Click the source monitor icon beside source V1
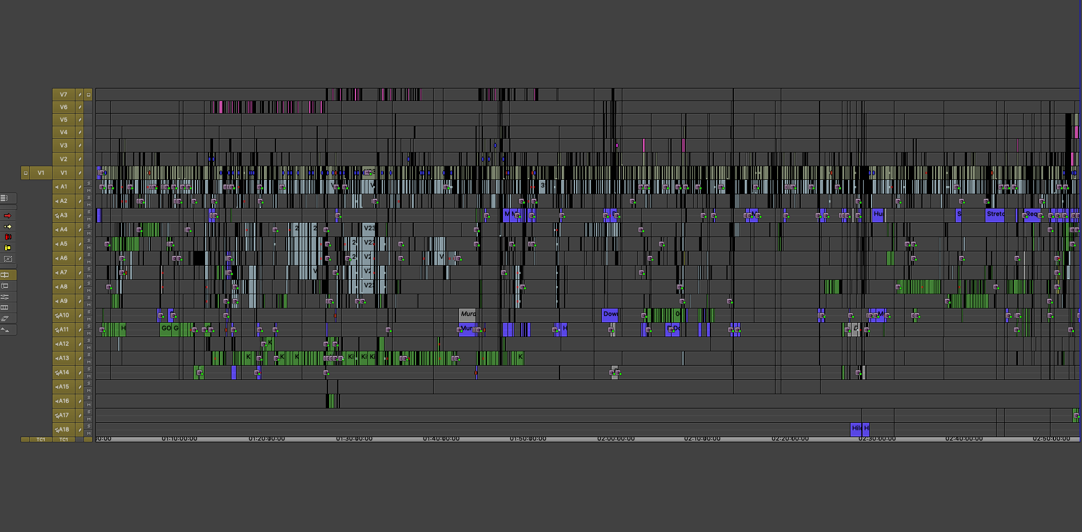The width and height of the screenshot is (1082, 532). click(x=26, y=173)
